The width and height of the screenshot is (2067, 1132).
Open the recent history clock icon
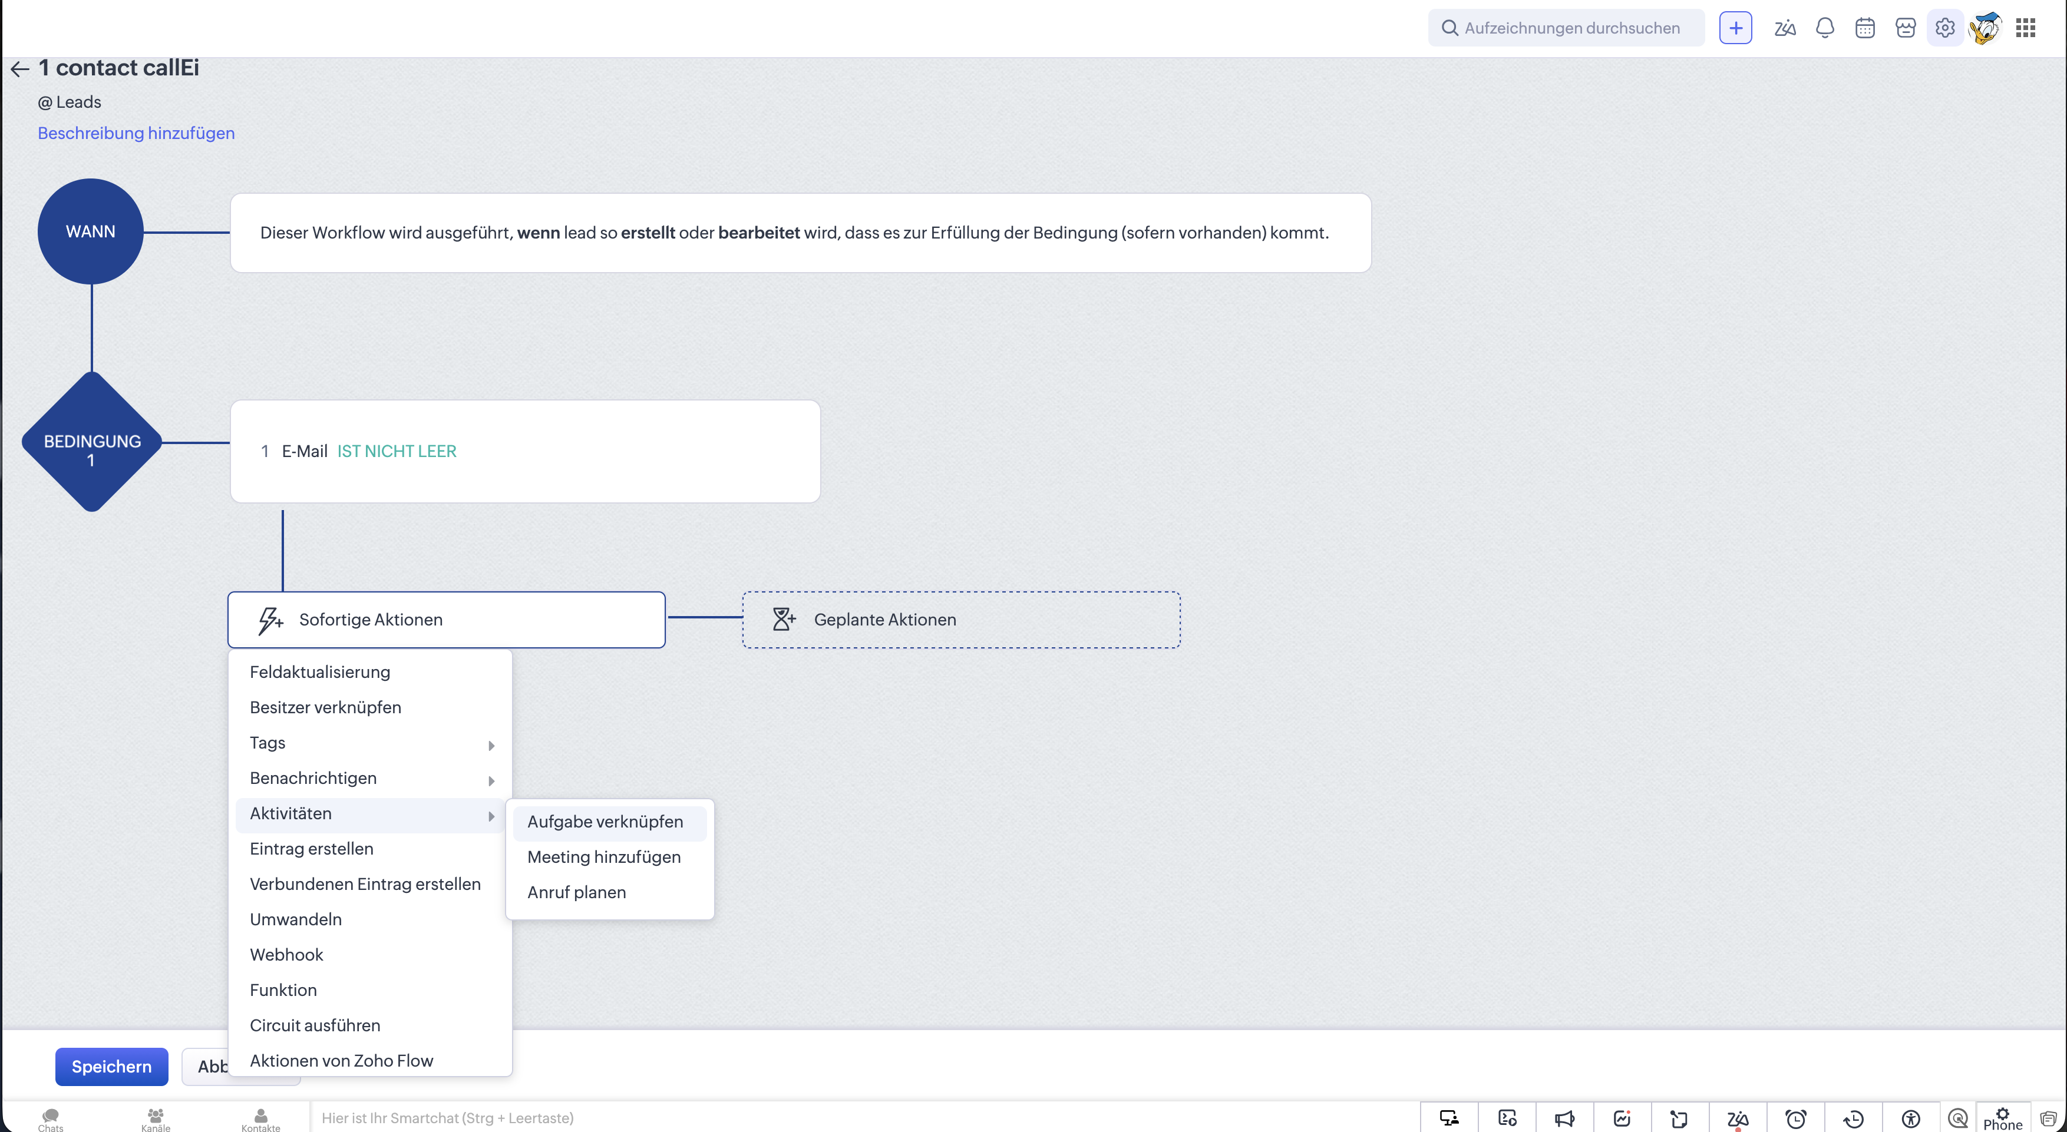point(1854,1117)
